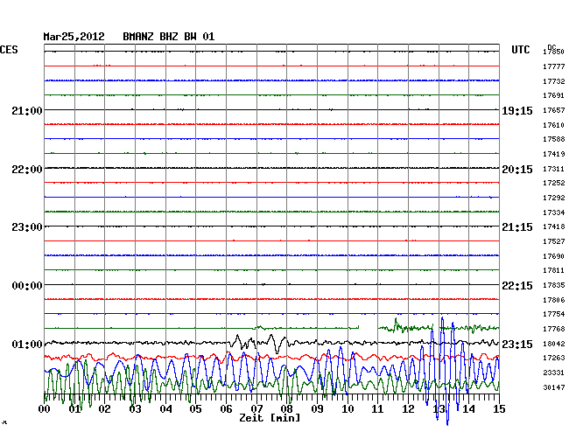Select the amplitude value 17292
Viewport: 569px width, 432px height.
pos(554,198)
